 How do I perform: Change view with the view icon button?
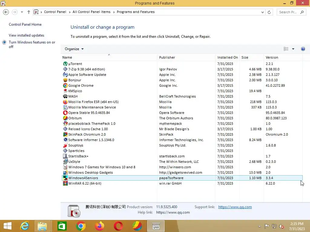coord(286,49)
